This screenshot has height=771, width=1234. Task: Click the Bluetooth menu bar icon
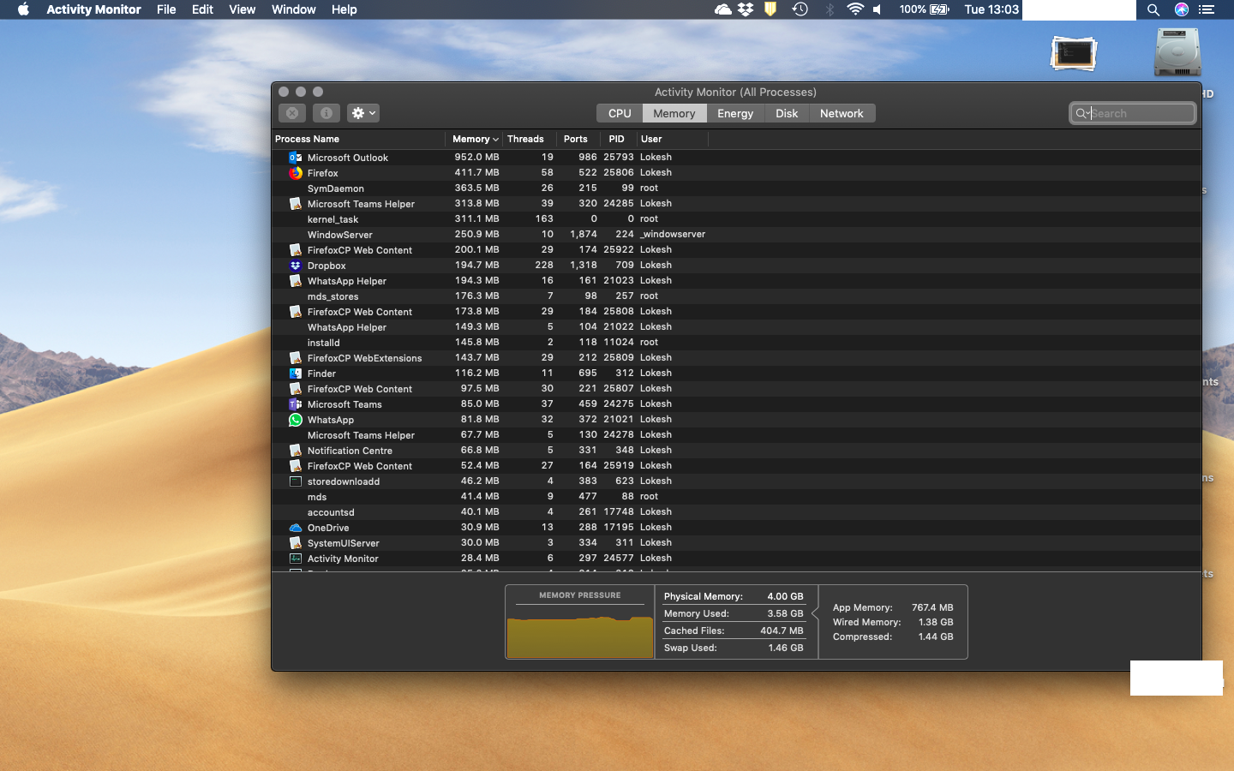click(x=830, y=9)
